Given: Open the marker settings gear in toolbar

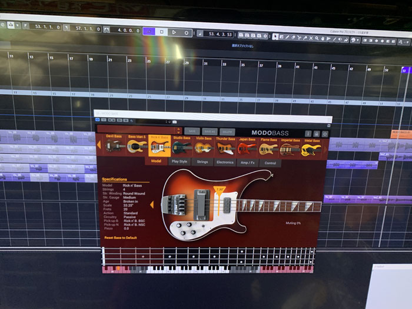Looking at the screenshot, I should pos(265,36).
